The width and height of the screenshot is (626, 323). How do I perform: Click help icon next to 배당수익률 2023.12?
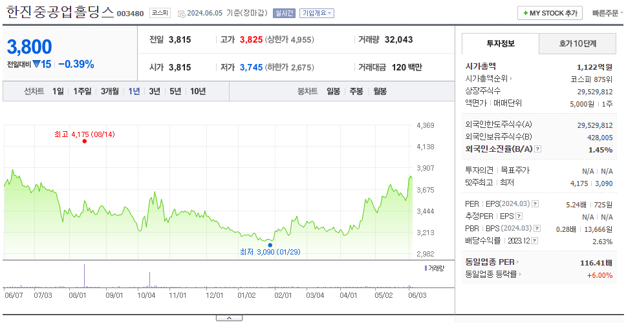tap(535, 241)
